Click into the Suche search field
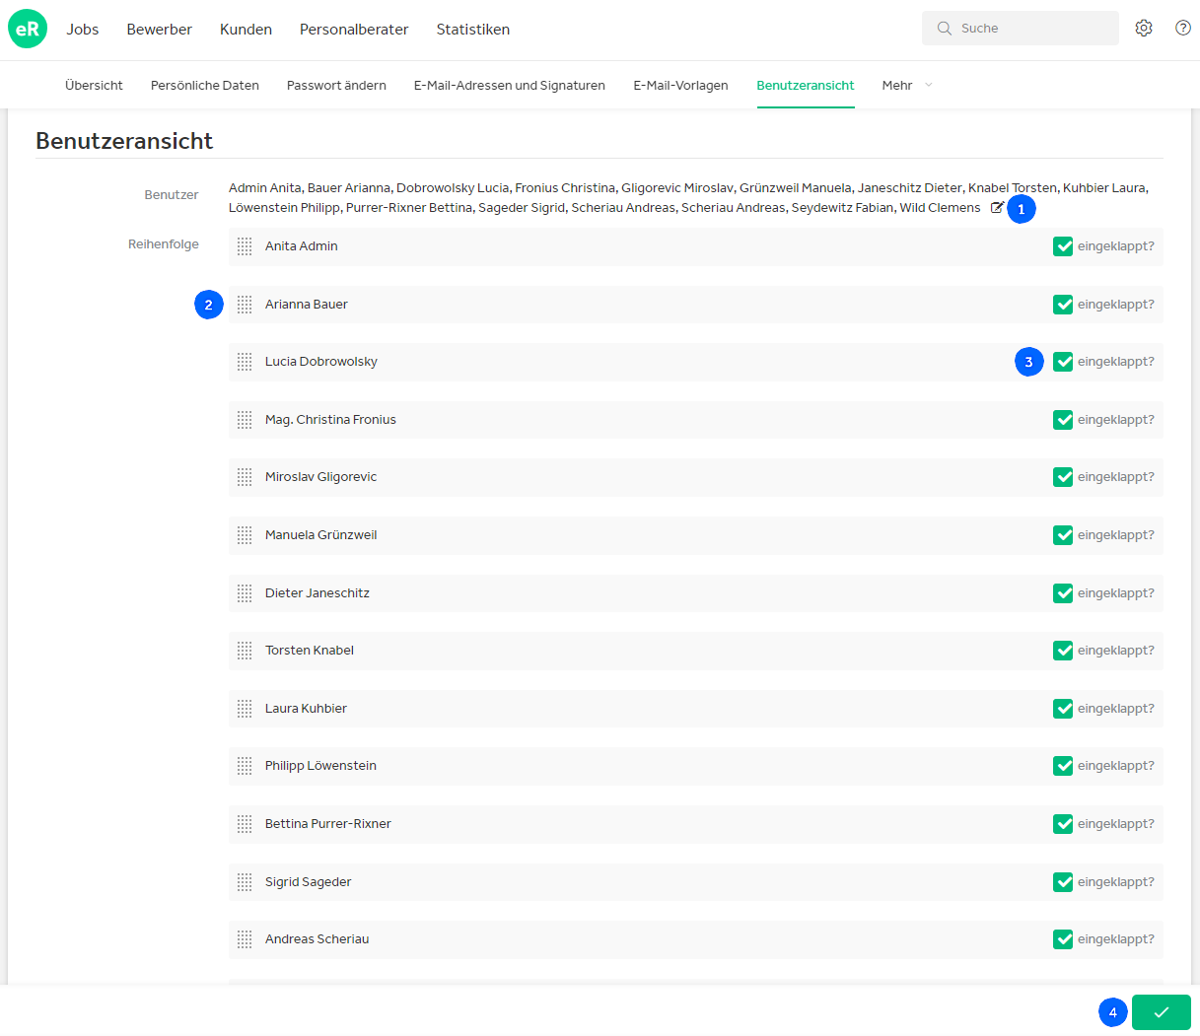Viewport: 1200px width, 1036px height. (x=1021, y=29)
